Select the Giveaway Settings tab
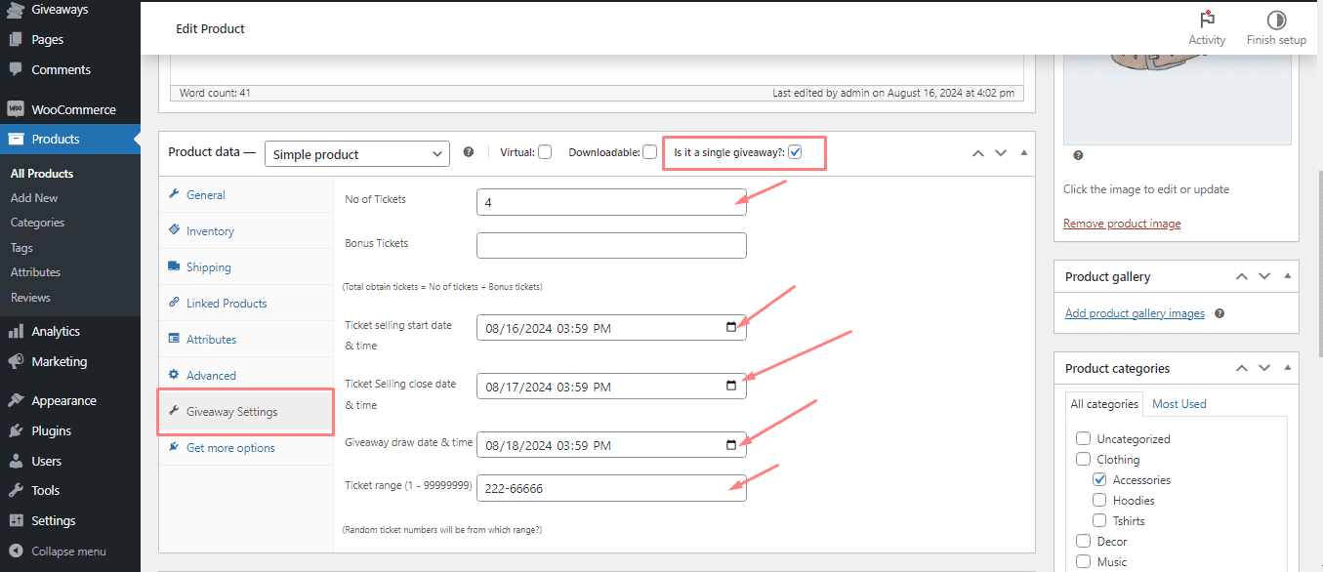This screenshot has height=572, width=1323. pos(246,412)
